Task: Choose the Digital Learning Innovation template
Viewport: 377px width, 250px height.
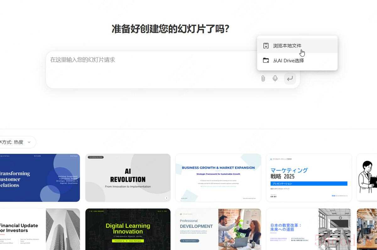Action: pyautogui.click(x=128, y=229)
